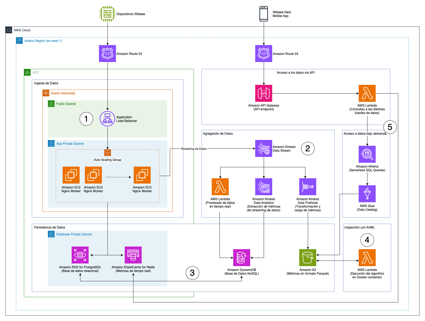The image size is (425, 321).
Task: Click the 'AWS Glue (Data Catalog)' label
Action: (367, 208)
